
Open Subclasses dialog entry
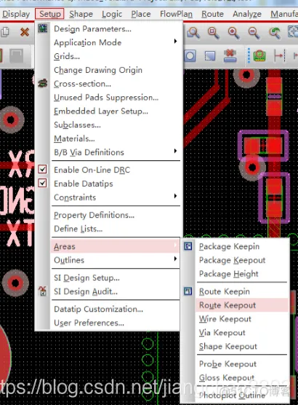[x=77, y=125]
